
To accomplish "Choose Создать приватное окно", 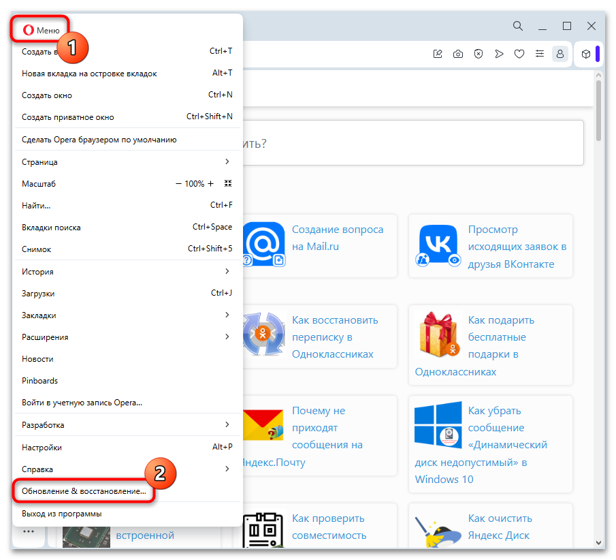I will (x=127, y=116).
